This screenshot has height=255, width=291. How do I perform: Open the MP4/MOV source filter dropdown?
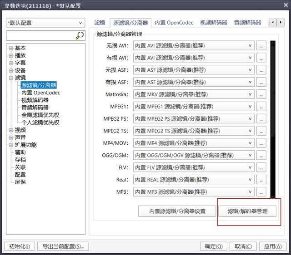pos(194,143)
